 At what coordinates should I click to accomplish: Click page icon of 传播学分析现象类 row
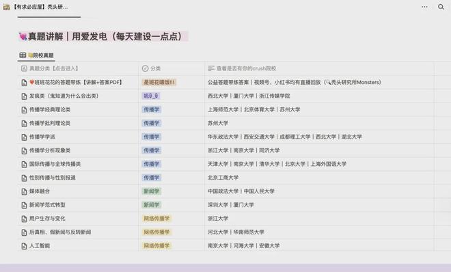coord(24,150)
